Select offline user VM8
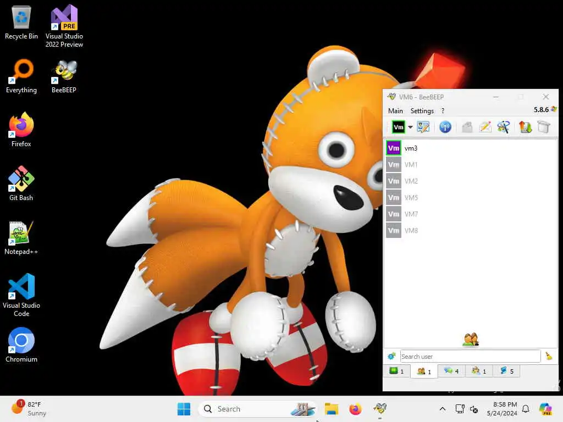 click(x=471, y=231)
